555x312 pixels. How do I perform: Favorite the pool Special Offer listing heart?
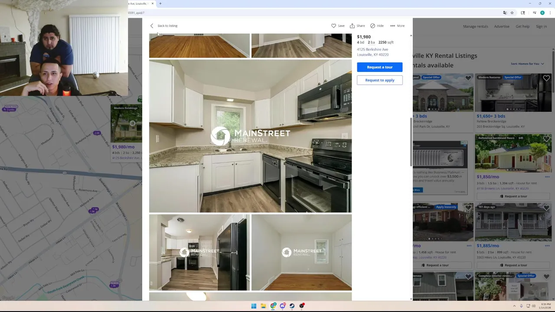pyautogui.click(x=468, y=78)
